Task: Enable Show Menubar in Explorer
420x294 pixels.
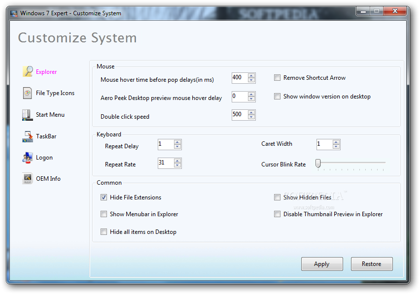Action: click(x=104, y=214)
